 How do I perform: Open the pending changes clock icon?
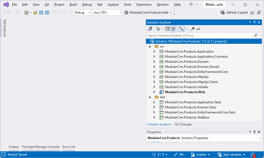pos(158,29)
